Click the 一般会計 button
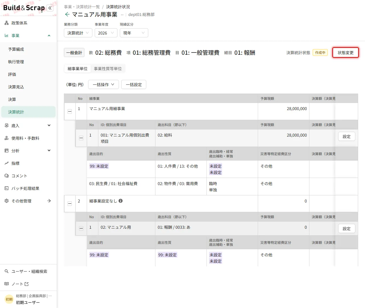Screen dimensions: 365x308 coord(74,53)
